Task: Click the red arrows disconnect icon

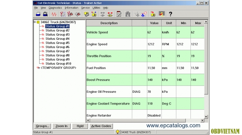Action: point(110,14)
